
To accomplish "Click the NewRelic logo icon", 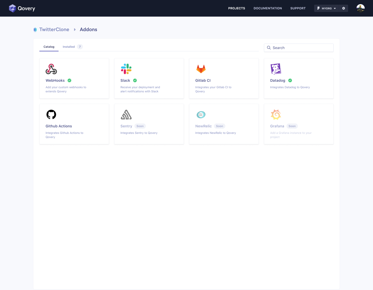I will [201, 115].
